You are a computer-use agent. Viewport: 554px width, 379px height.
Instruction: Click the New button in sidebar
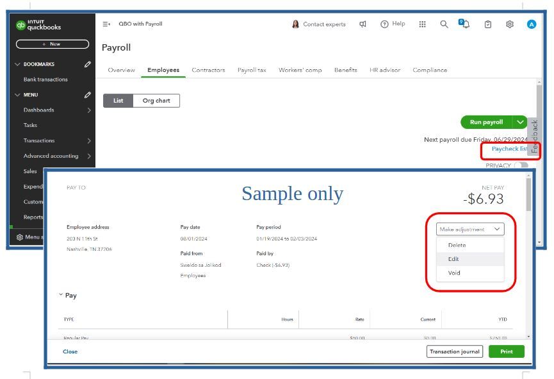point(53,44)
